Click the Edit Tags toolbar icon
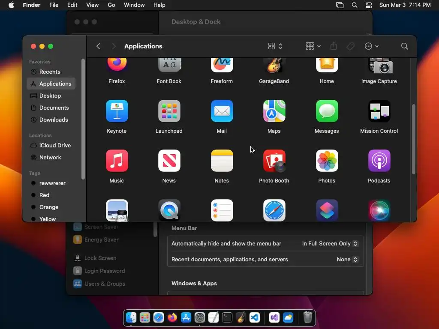The image size is (439, 329). point(351,46)
